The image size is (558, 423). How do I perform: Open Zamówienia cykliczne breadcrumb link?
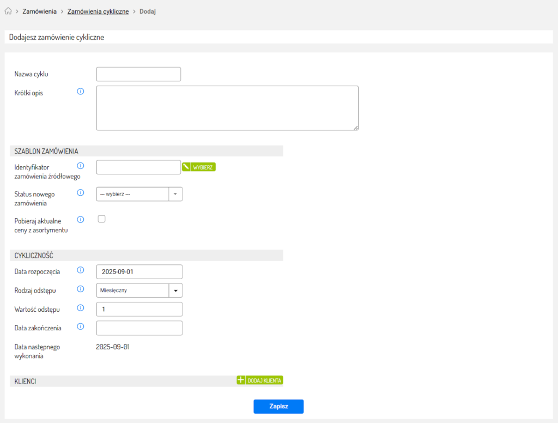click(x=98, y=11)
